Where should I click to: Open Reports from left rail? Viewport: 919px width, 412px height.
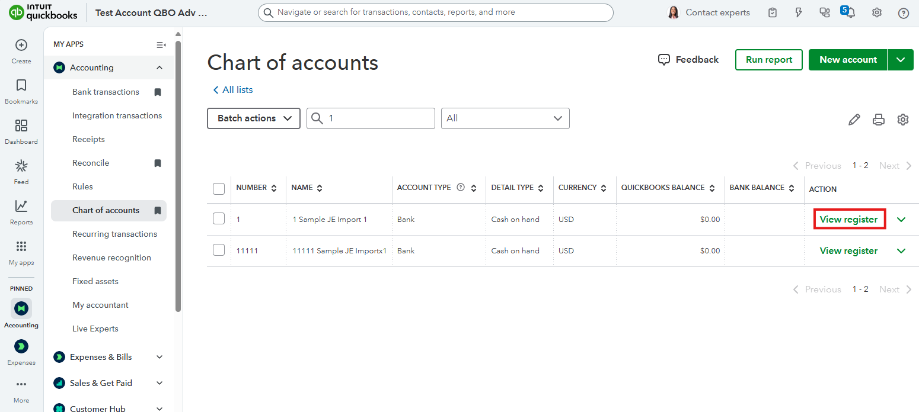click(21, 212)
